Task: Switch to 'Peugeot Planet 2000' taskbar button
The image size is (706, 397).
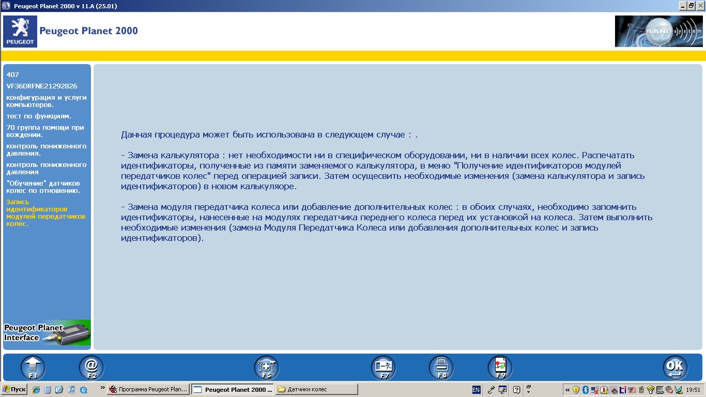Action: pos(233,389)
